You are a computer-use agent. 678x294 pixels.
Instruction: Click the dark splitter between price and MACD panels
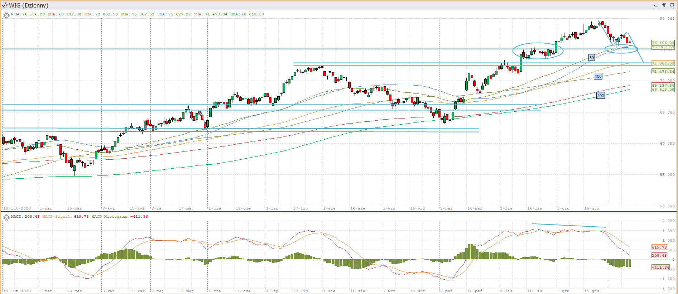339,212
